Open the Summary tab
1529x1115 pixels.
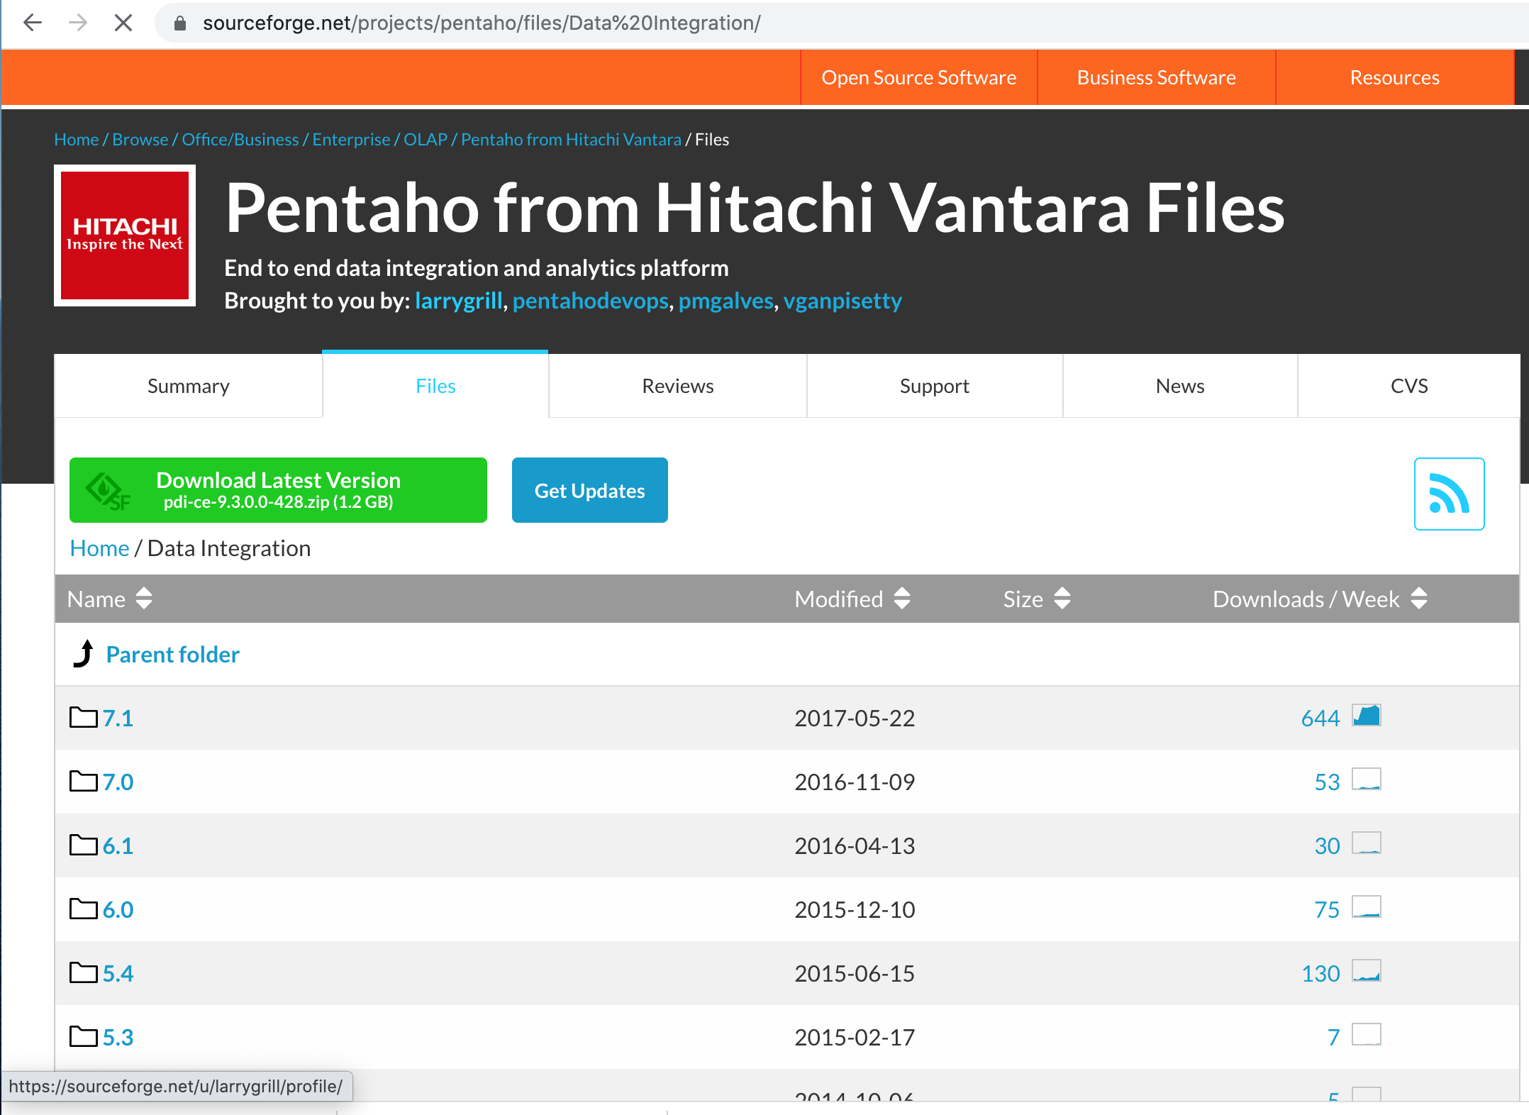188,386
